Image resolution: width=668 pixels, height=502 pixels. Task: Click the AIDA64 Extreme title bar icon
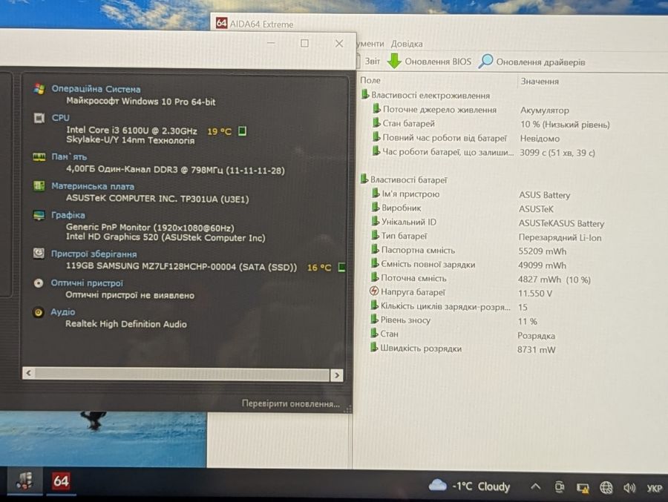click(221, 23)
